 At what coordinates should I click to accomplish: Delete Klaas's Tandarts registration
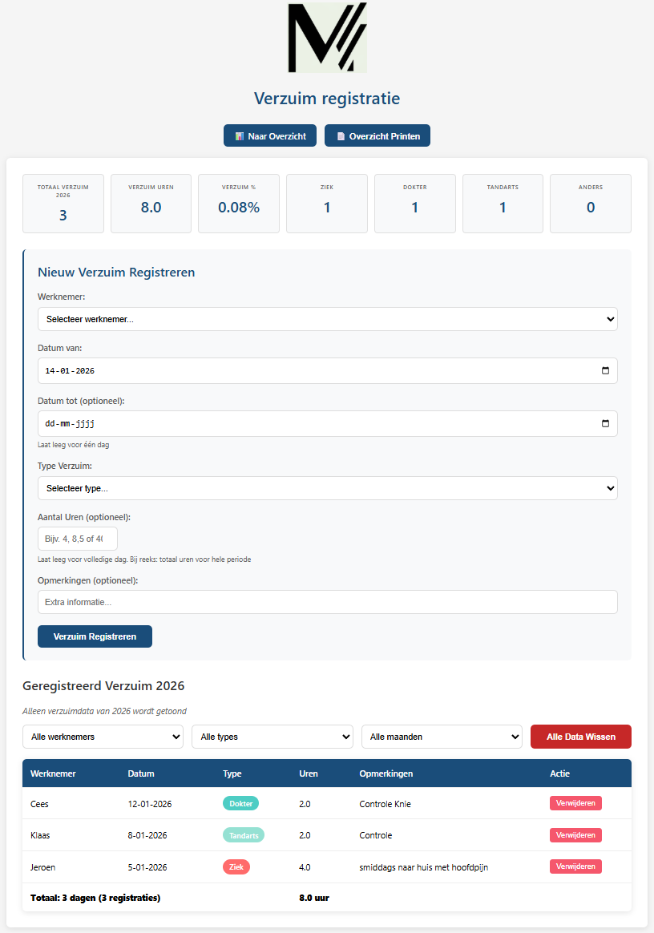tap(575, 835)
